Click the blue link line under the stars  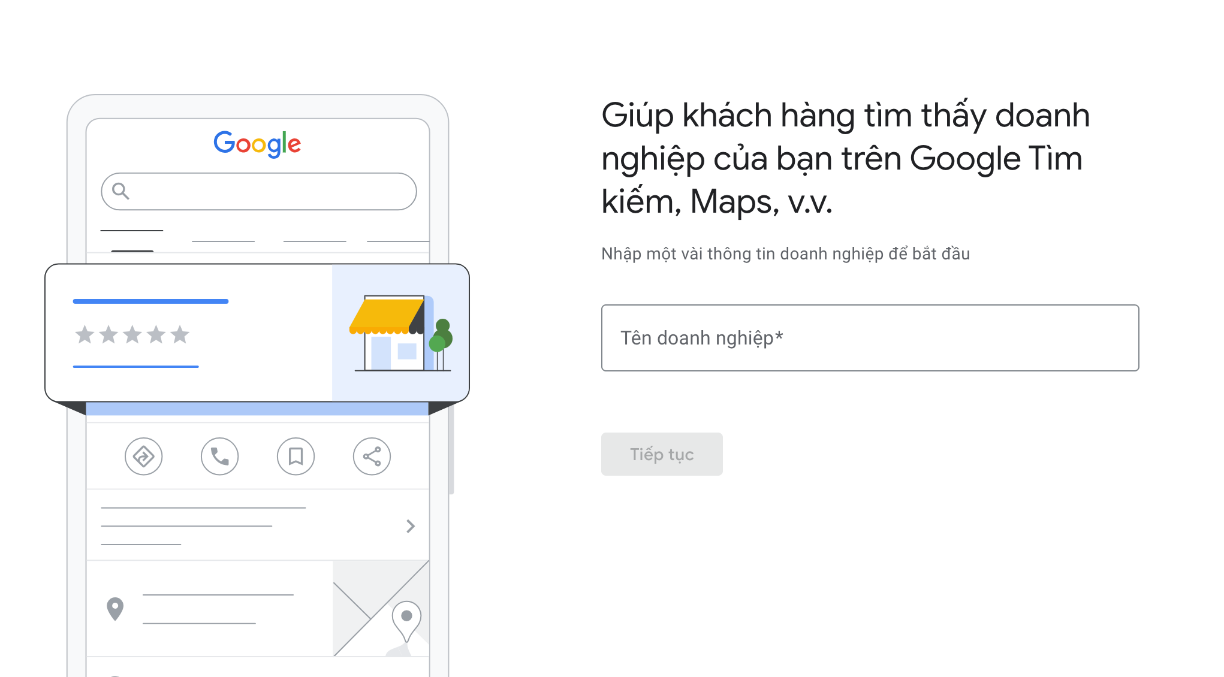135,366
